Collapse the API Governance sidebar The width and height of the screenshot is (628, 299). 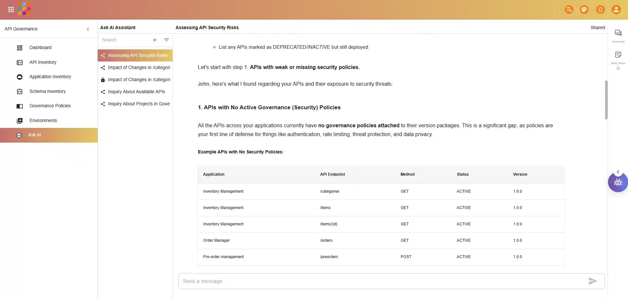click(x=88, y=29)
